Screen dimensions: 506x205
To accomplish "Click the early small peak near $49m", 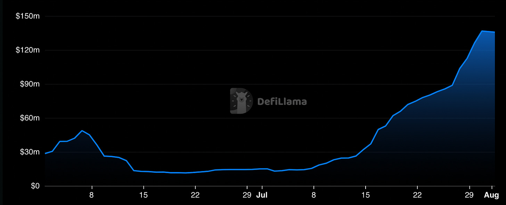I will pyautogui.click(x=82, y=131).
